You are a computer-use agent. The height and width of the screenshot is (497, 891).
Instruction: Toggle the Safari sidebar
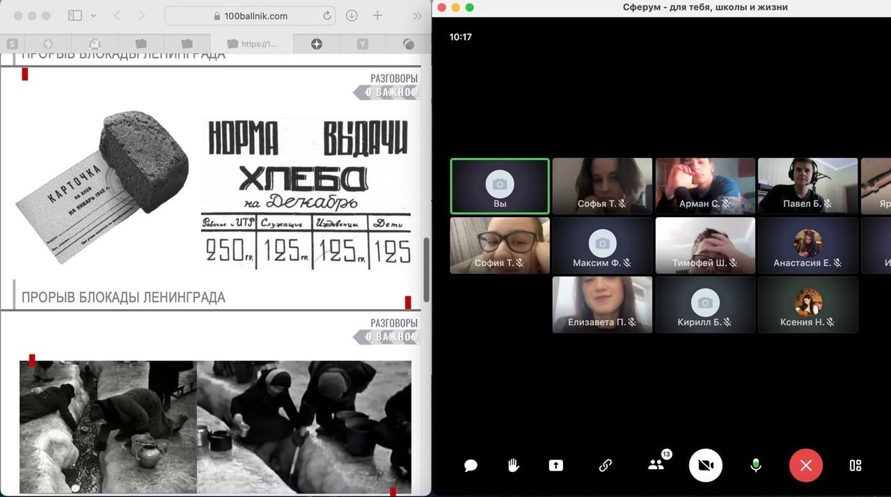tap(75, 15)
